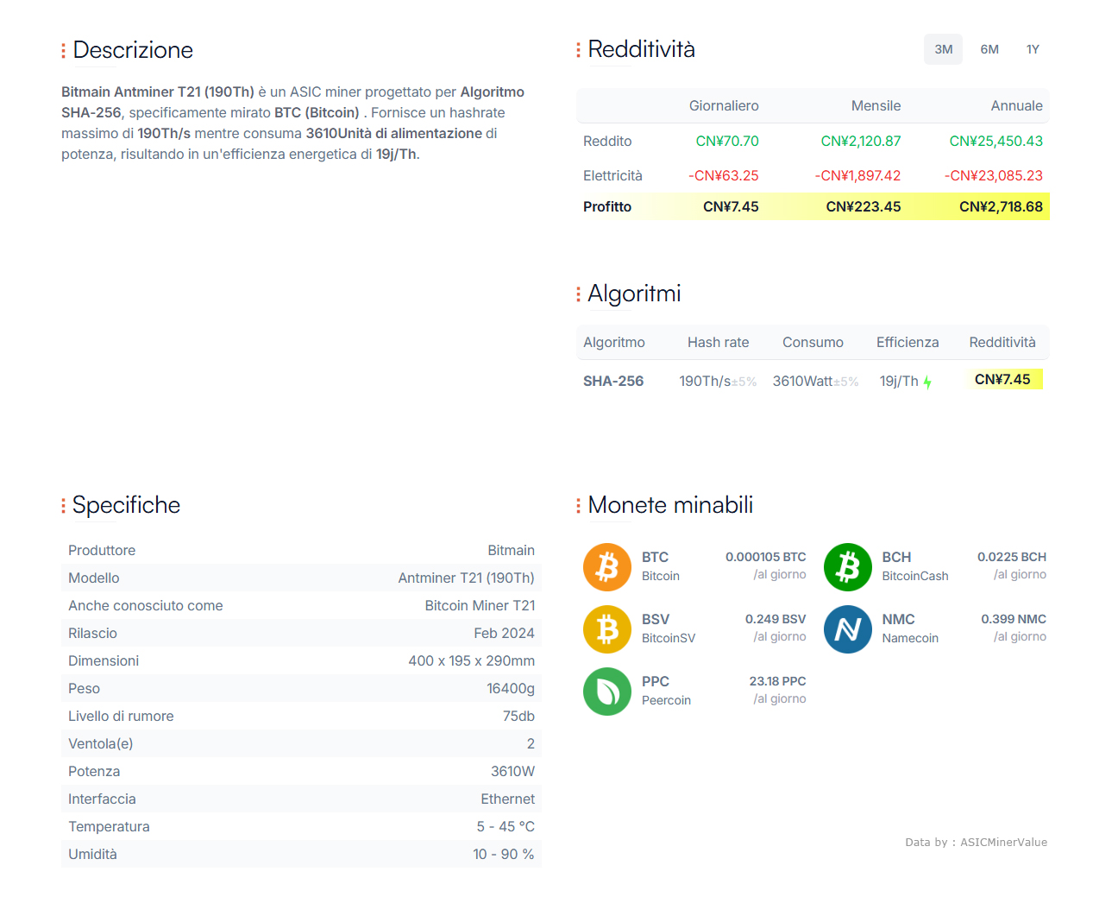Click the blue Namecoin NMC coin icon
This screenshot has height=897, width=1118.
(848, 629)
